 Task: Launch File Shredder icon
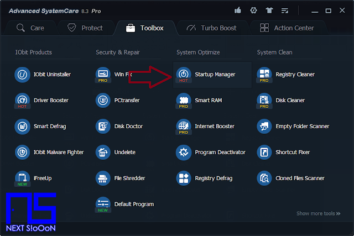[103, 178]
